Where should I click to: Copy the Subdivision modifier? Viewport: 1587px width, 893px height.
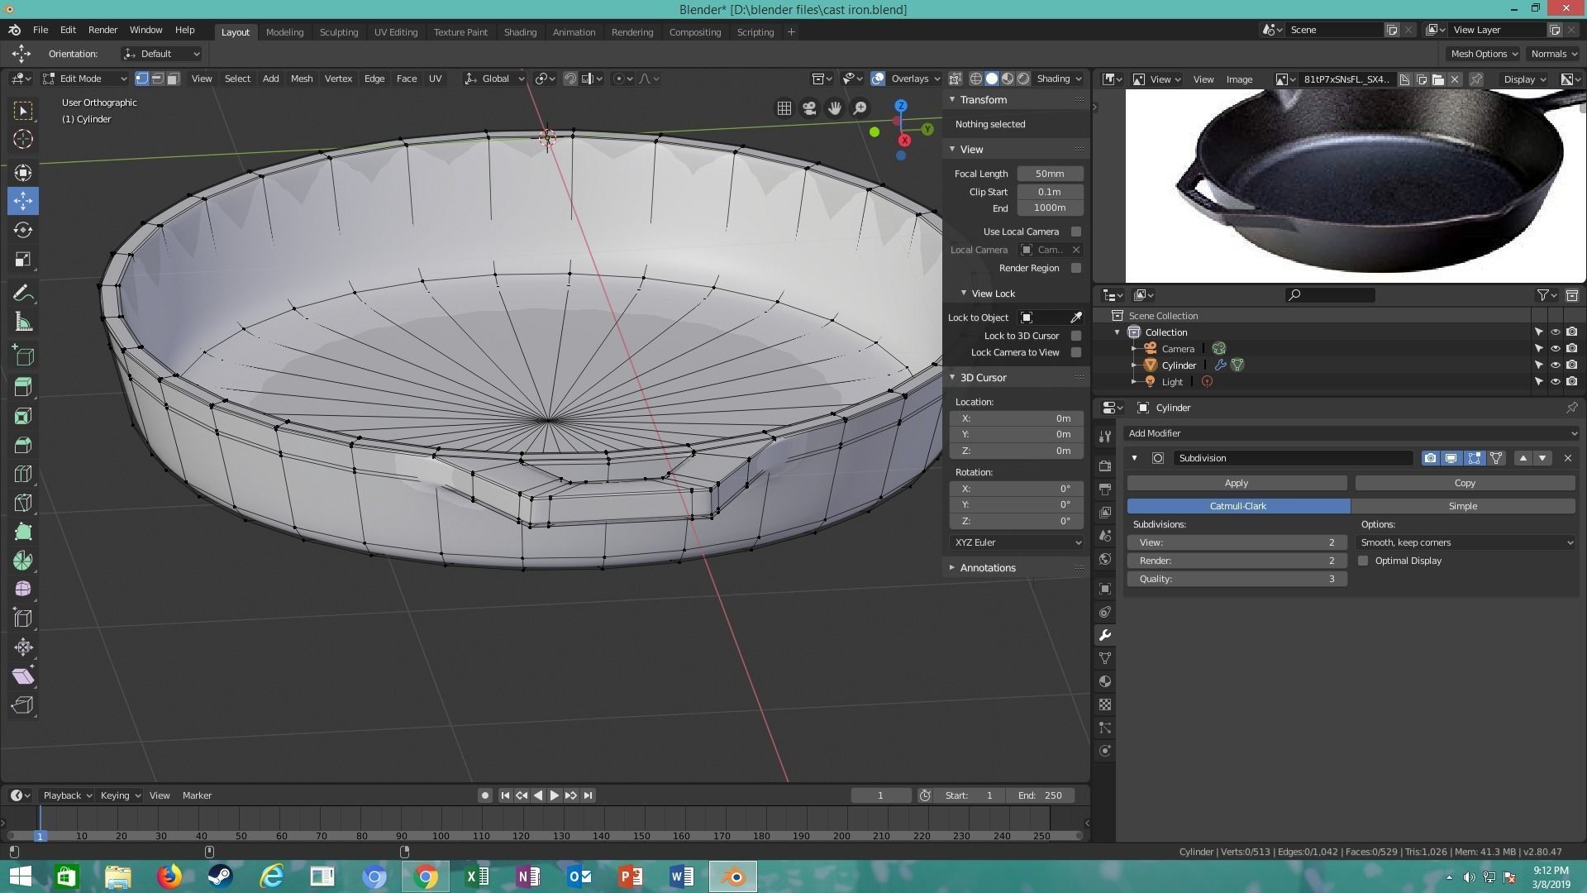pyautogui.click(x=1465, y=483)
